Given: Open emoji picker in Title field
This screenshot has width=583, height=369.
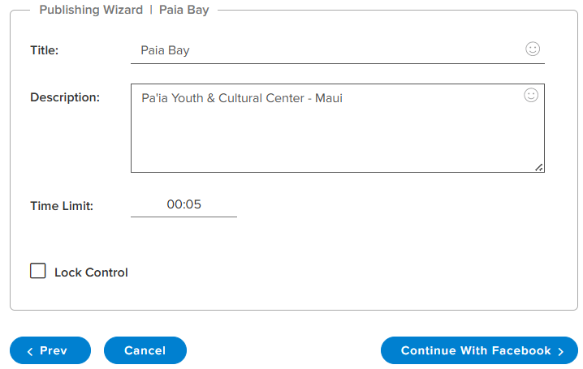Looking at the screenshot, I should click(x=533, y=49).
